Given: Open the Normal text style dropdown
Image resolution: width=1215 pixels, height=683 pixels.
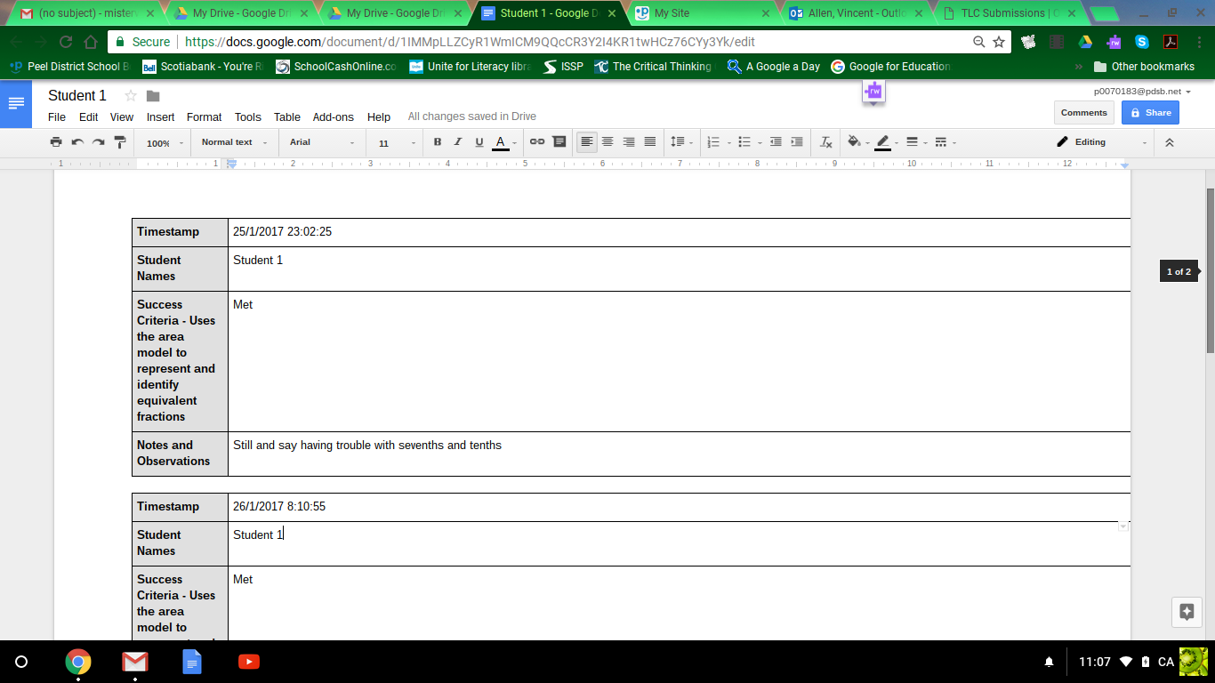Looking at the screenshot, I should tap(233, 142).
